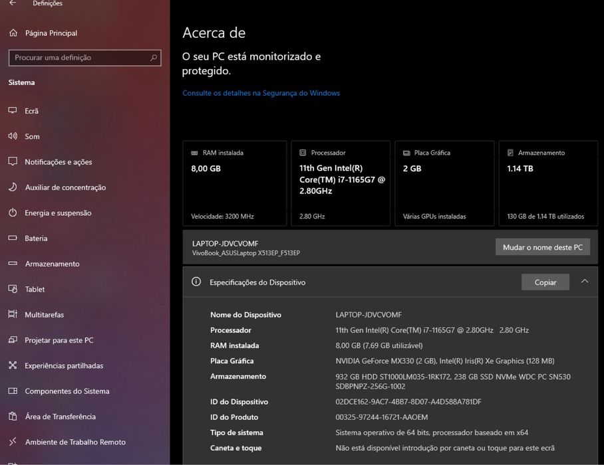Click the Placa Gráfica 2 GB card
This screenshot has width=604, height=465.
(444, 183)
